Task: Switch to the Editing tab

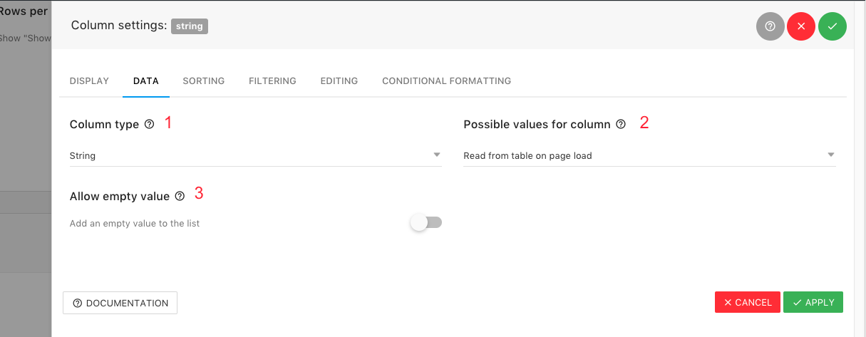Action: point(339,81)
